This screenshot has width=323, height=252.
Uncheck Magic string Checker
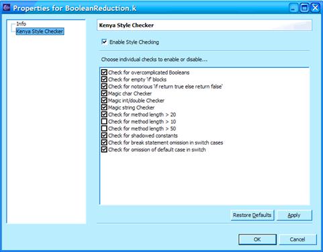(104, 108)
